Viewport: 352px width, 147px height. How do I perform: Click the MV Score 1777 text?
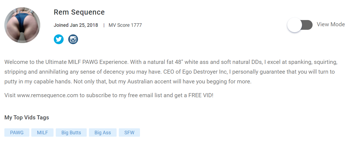coord(125,25)
